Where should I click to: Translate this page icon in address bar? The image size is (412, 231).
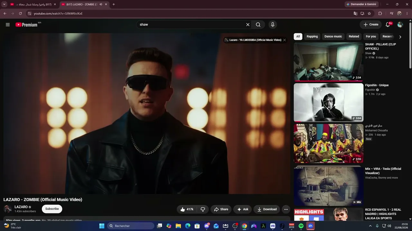click(355, 13)
